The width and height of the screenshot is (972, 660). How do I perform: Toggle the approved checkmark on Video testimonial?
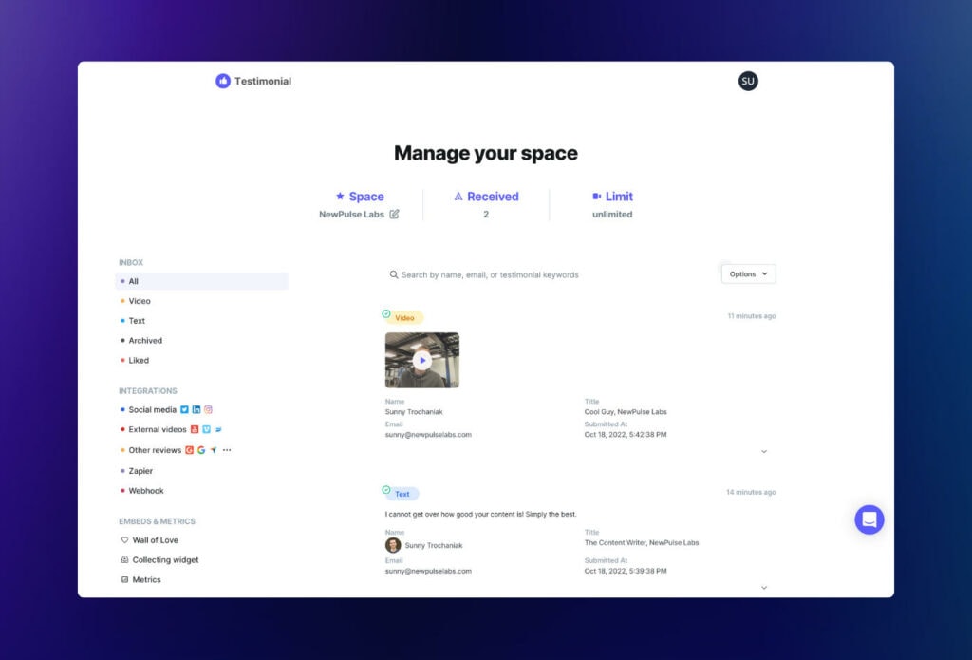click(x=386, y=313)
